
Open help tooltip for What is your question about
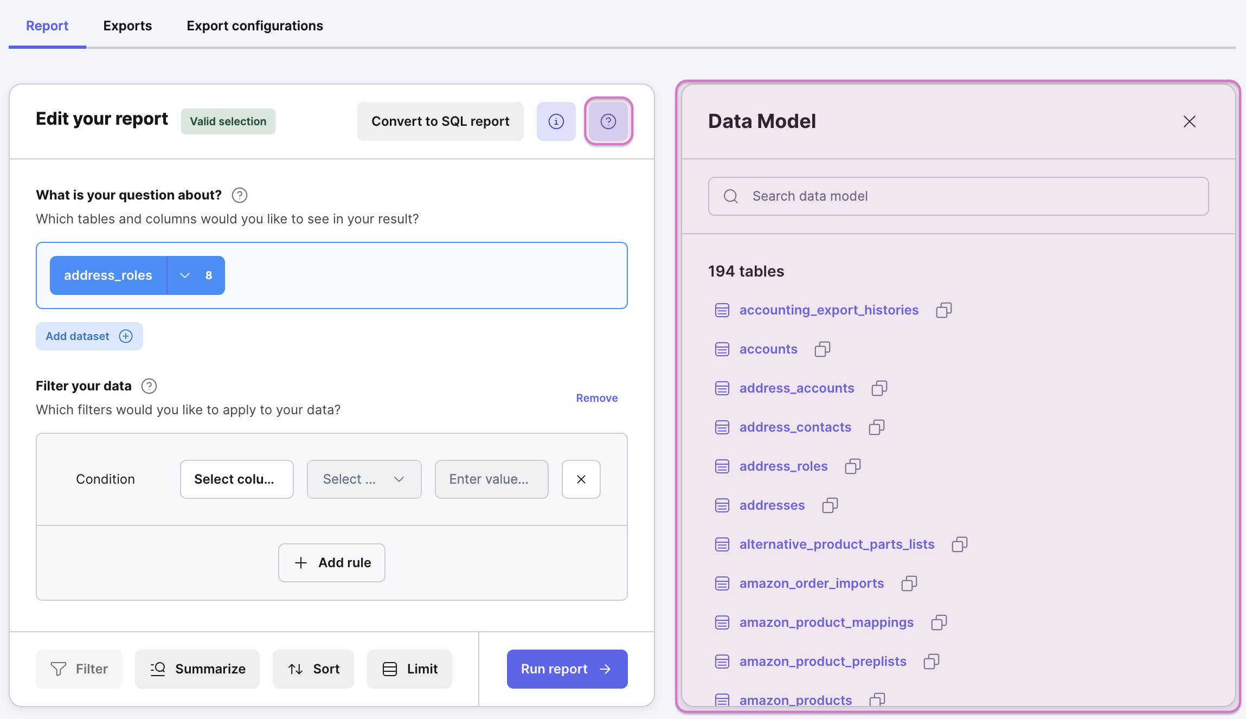[239, 195]
